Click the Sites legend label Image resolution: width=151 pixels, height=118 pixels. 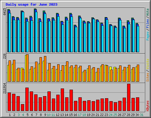(148, 77)
